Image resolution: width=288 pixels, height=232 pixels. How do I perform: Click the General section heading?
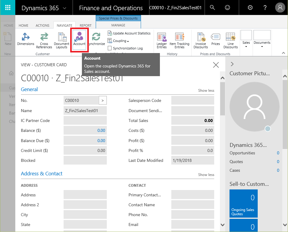pyautogui.click(x=29, y=89)
